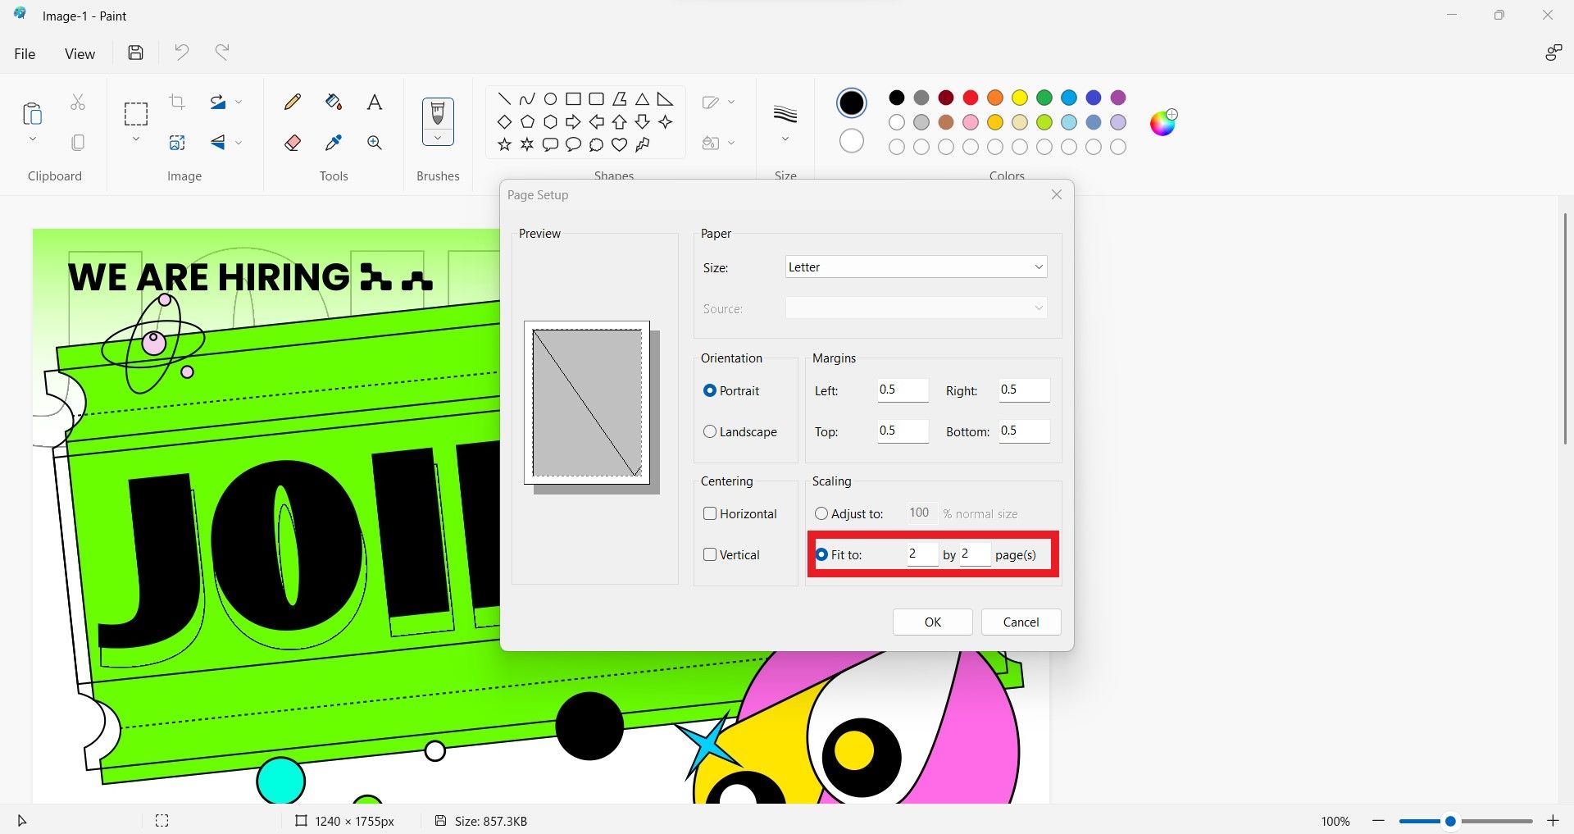
Task: Enable Vertical centering checkbox
Action: (710, 554)
